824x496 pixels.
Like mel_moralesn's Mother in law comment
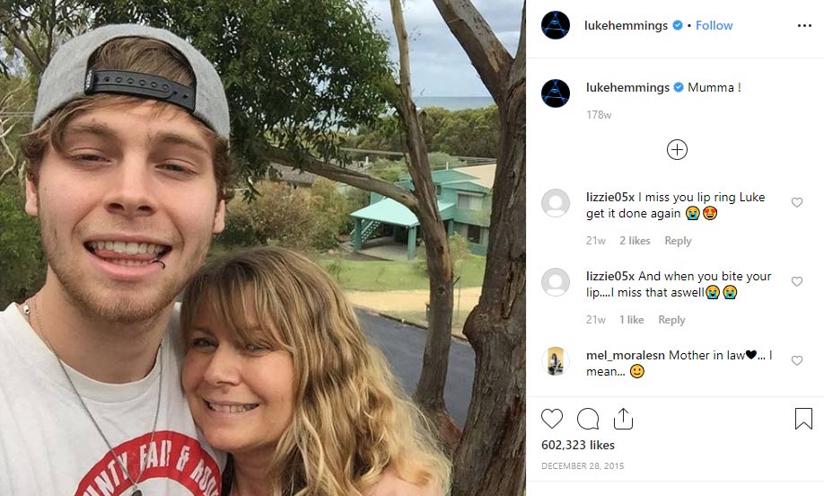797,360
